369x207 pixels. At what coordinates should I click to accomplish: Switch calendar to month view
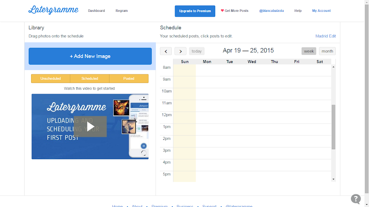[327, 51]
